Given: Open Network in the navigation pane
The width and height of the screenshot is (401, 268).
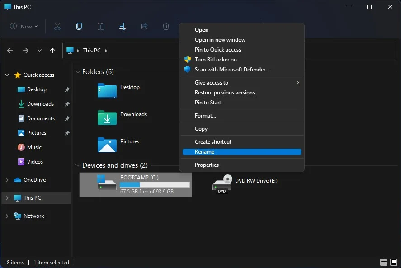Looking at the screenshot, I should 33,216.
